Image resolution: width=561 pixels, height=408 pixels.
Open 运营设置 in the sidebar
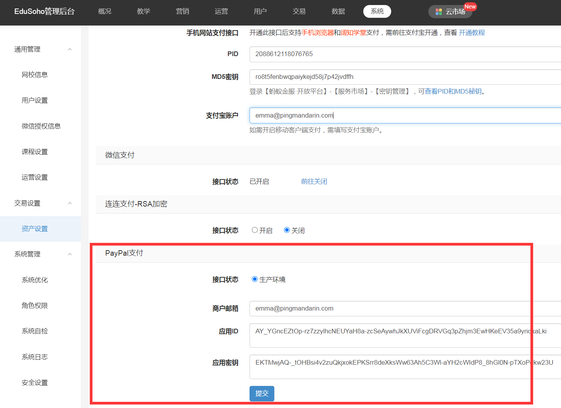[35, 177]
